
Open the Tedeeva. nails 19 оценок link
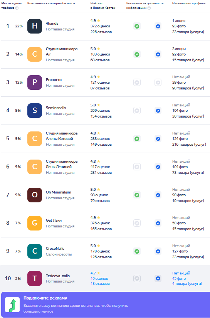coord(99,278)
